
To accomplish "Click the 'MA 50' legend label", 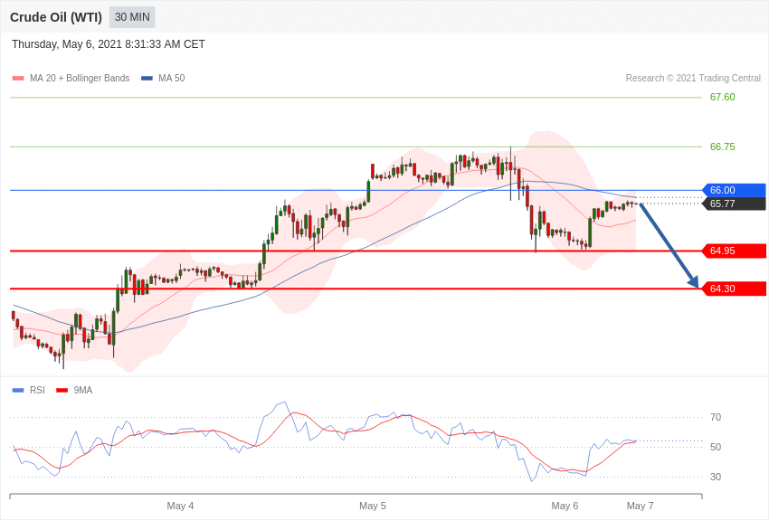I will coord(172,78).
